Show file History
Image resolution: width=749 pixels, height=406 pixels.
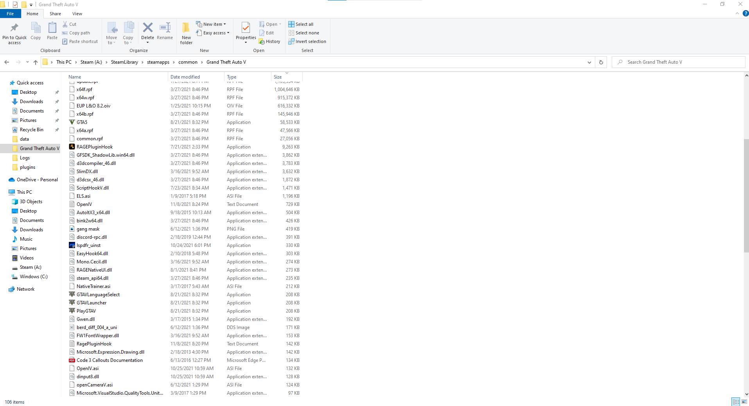tap(269, 41)
